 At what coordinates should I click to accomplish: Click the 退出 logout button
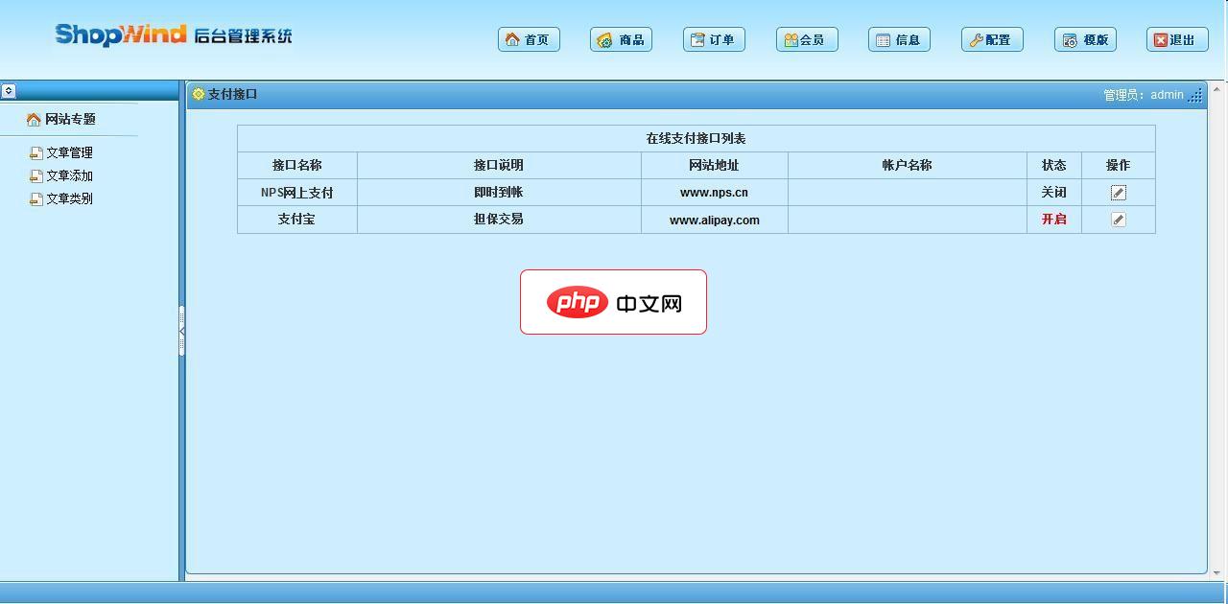pyautogui.click(x=1176, y=39)
